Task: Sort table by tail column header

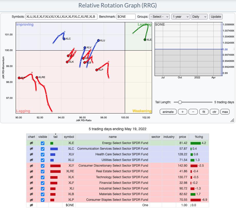Action: pyautogui.click(x=55, y=137)
